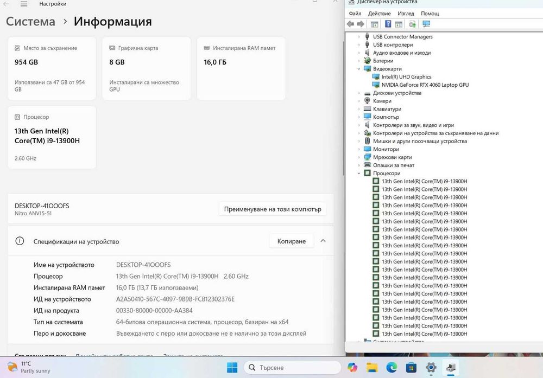Open Settings hamburger navigation menu
Screen dimensions: 543x378
[x=23, y=4]
